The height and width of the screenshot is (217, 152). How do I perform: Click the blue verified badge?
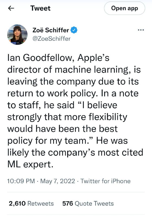74,30
